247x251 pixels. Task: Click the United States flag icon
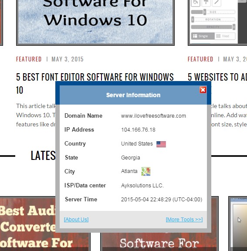pos(161,144)
